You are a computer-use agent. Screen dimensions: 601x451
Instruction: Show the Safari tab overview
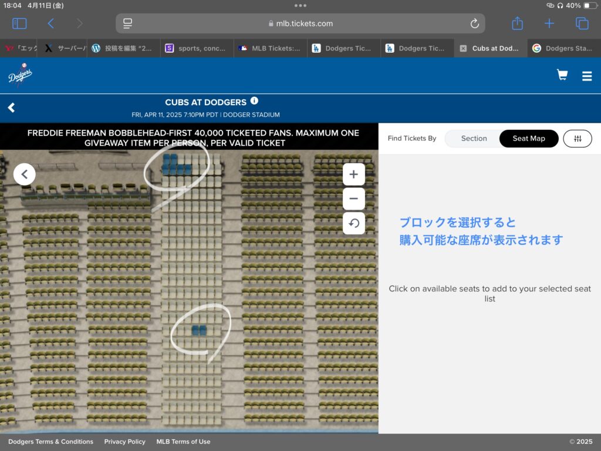coord(582,23)
